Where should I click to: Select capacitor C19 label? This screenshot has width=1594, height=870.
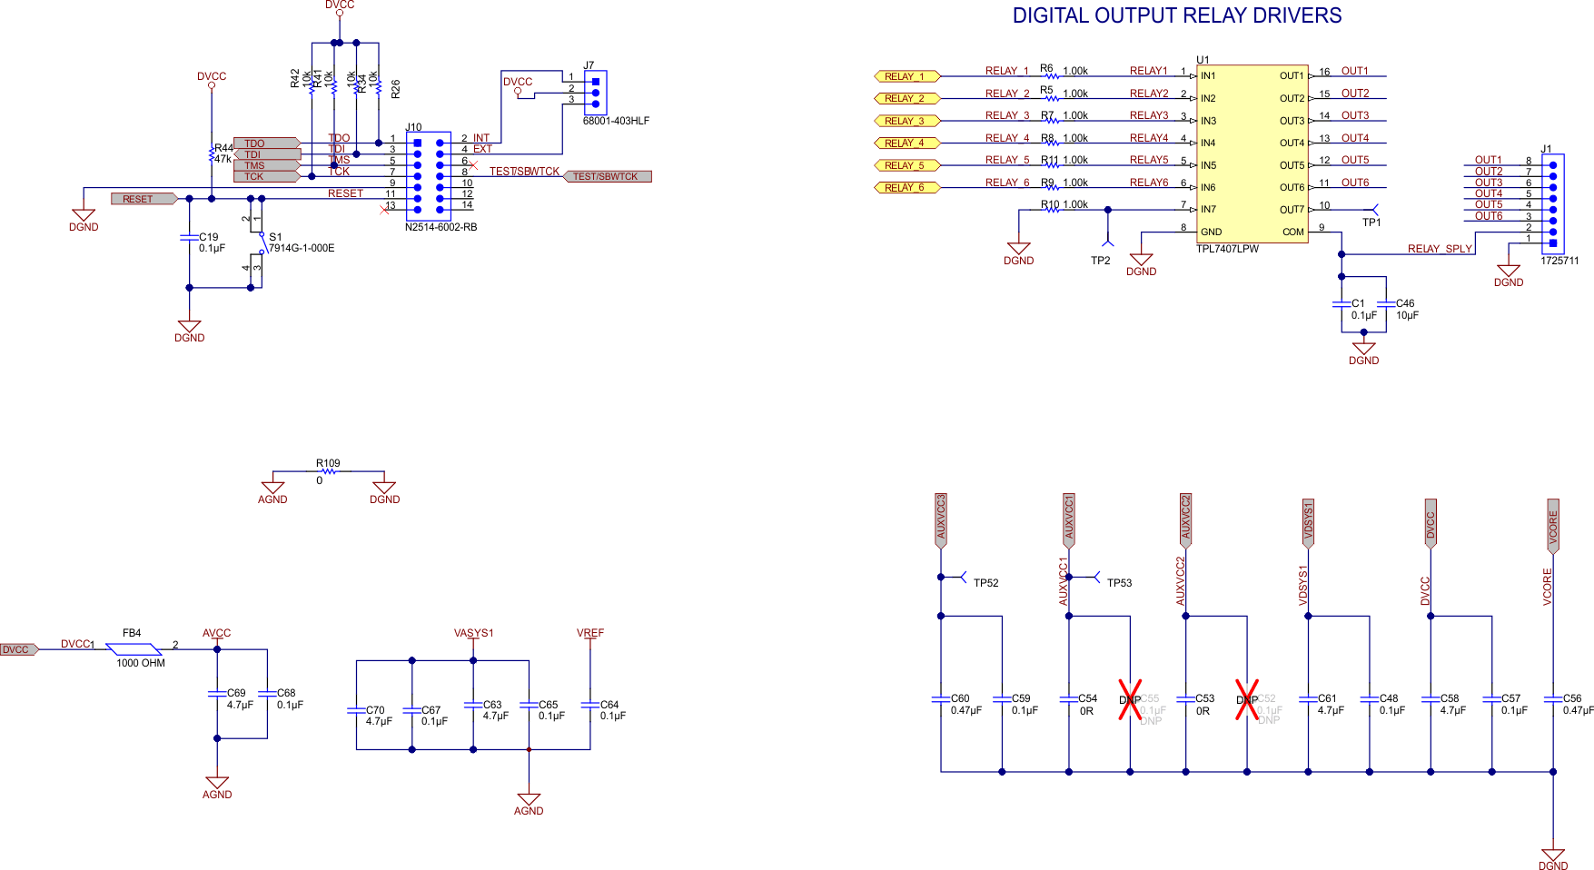(208, 237)
